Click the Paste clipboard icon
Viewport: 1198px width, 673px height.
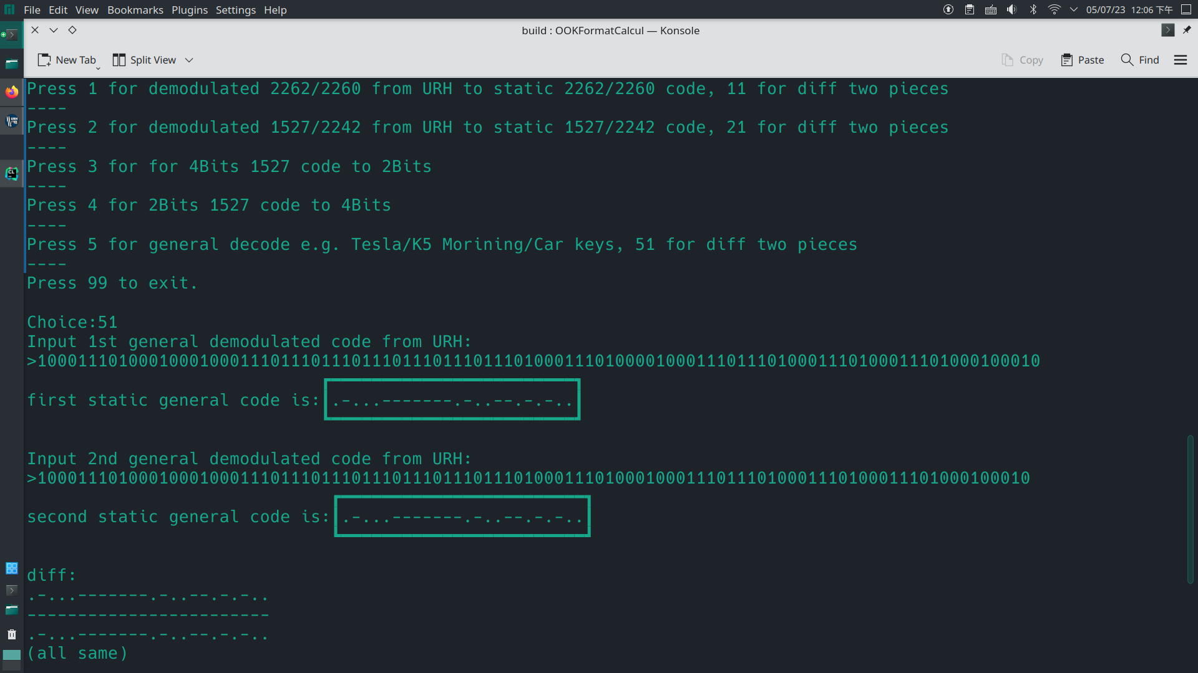[x=1067, y=60]
